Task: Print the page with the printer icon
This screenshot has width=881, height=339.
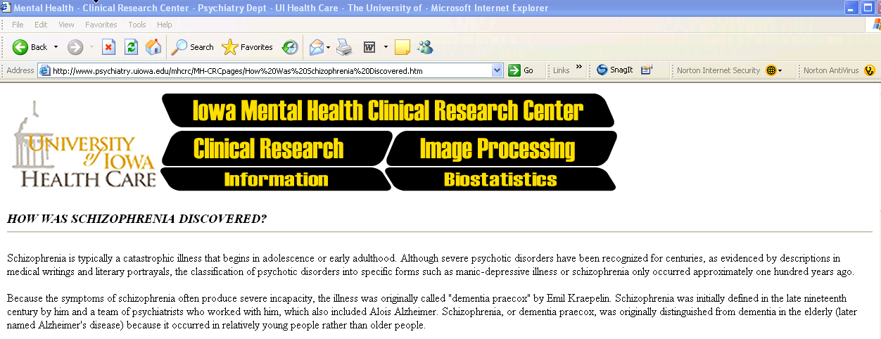Action: coord(343,47)
